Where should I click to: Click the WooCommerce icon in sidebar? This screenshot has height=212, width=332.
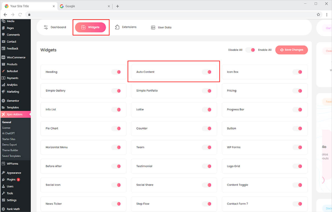(3, 57)
